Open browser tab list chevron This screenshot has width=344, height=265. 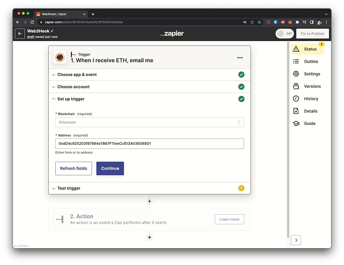326,14
